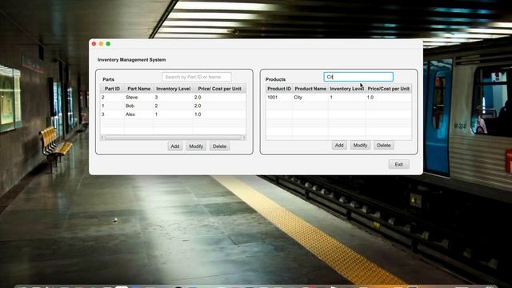512x288 pixels.
Task: Click the Parts table horizontal scrollbar
Action: [x=173, y=138]
